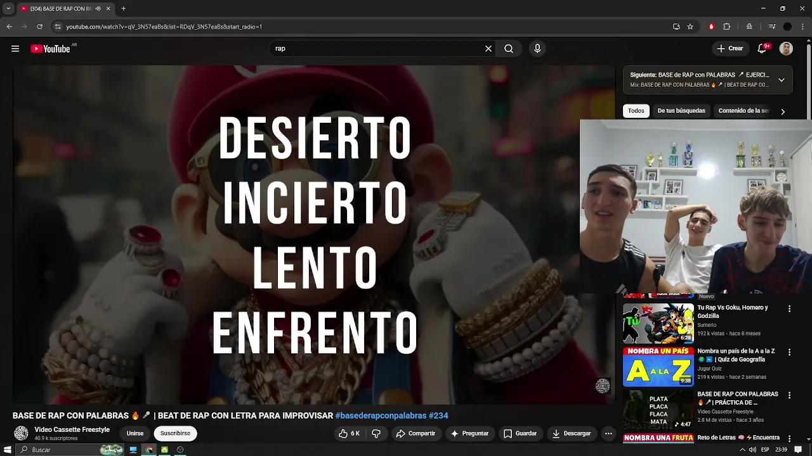Expand the Siguiente playlist panel chevron
The image size is (812, 456).
[x=782, y=80]
